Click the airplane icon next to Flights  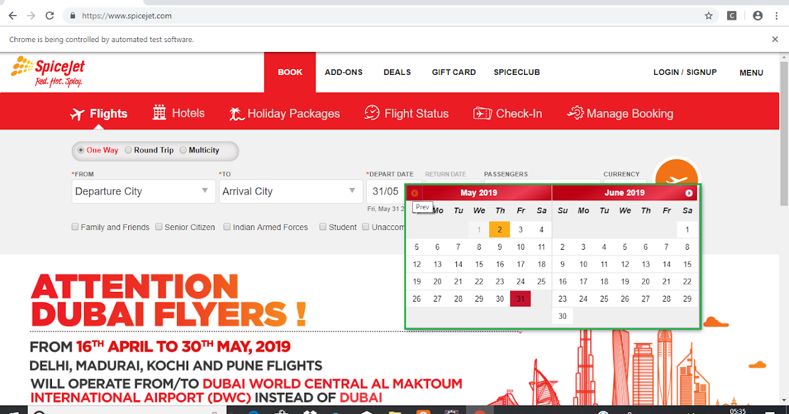pos(78,114)
